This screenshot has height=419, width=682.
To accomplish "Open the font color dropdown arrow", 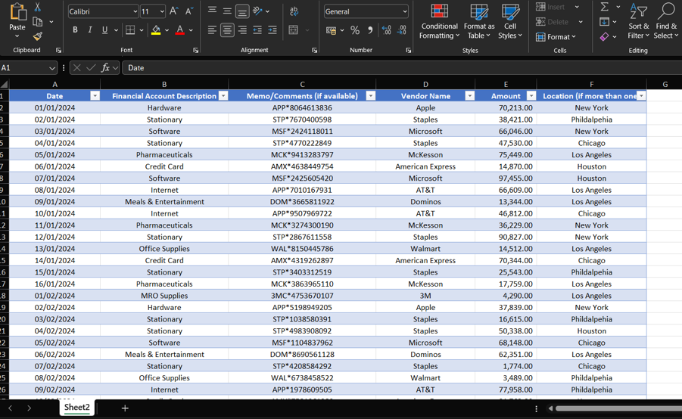I will (x=191, y=30).
